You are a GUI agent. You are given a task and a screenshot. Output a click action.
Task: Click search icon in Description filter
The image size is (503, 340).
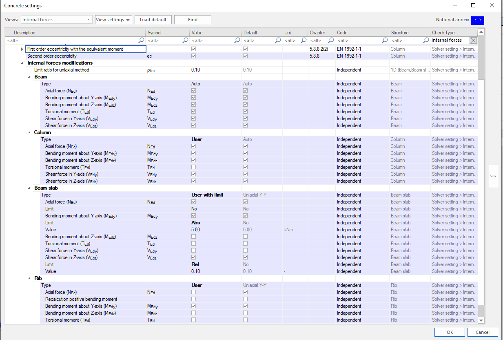[x=141, y=40]
